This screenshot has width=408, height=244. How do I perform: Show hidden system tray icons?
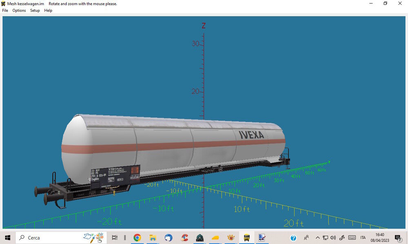317,237
